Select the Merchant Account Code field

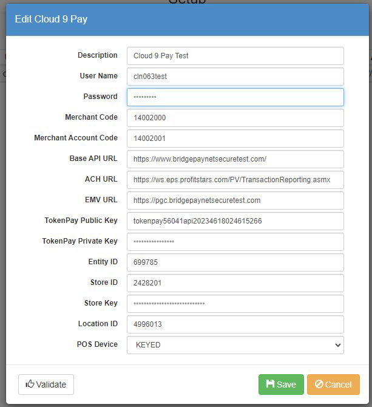[x=235, y=139]
